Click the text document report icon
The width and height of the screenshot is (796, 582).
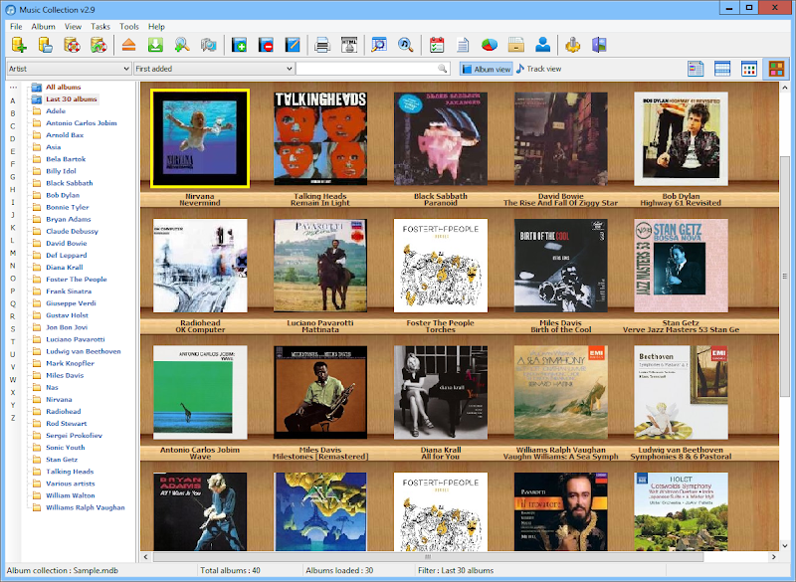[463, 45]
